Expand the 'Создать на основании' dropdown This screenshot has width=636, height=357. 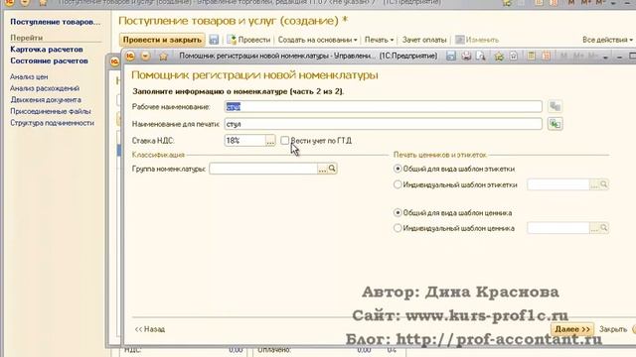point(317,40)
